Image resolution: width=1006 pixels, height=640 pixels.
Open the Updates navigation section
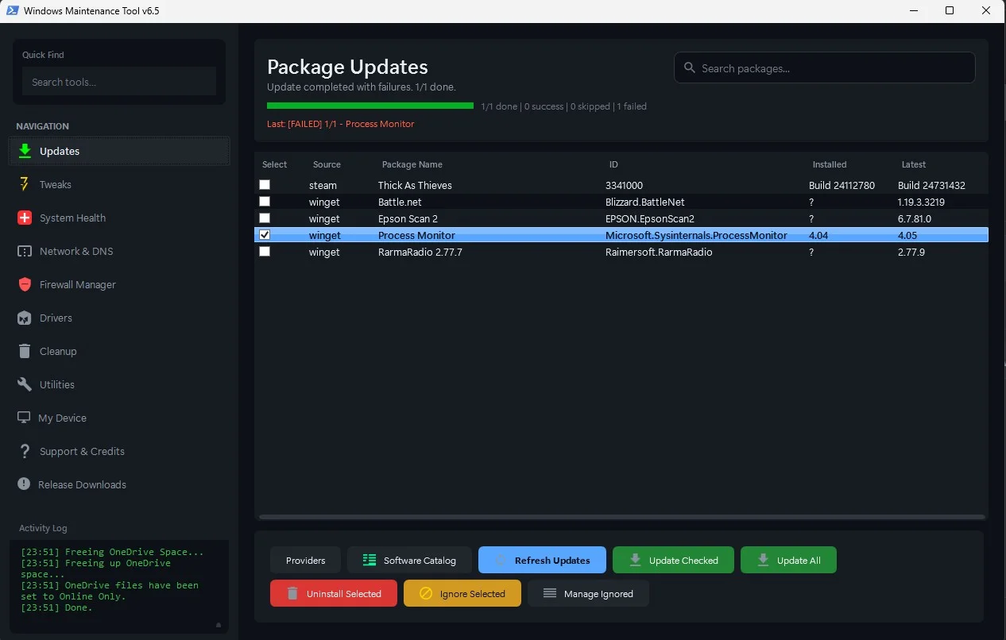click(119, 151)
